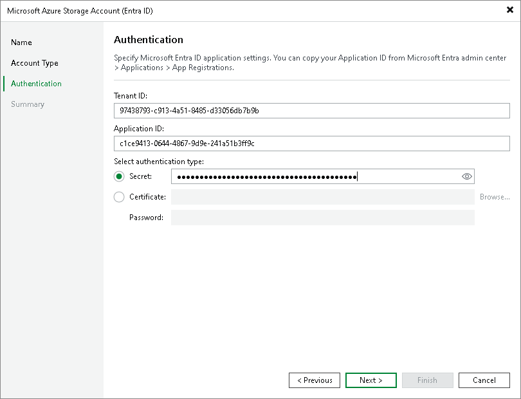Screen dimensions: 521x399
Task: Focus the Application ID input field
Action: (312, 144)
